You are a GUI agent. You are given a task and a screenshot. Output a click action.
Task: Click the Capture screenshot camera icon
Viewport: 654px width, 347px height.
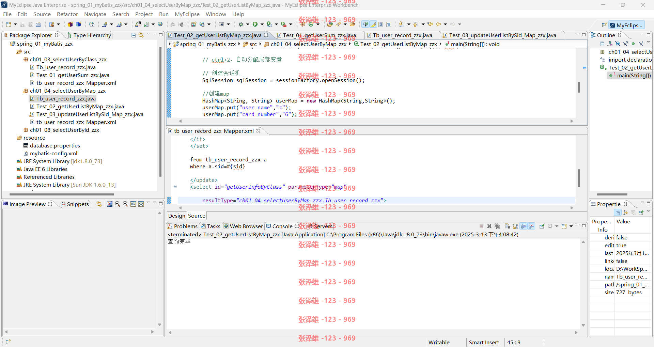coord(221,24)
